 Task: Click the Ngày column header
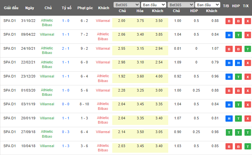(x=29, y=8)
